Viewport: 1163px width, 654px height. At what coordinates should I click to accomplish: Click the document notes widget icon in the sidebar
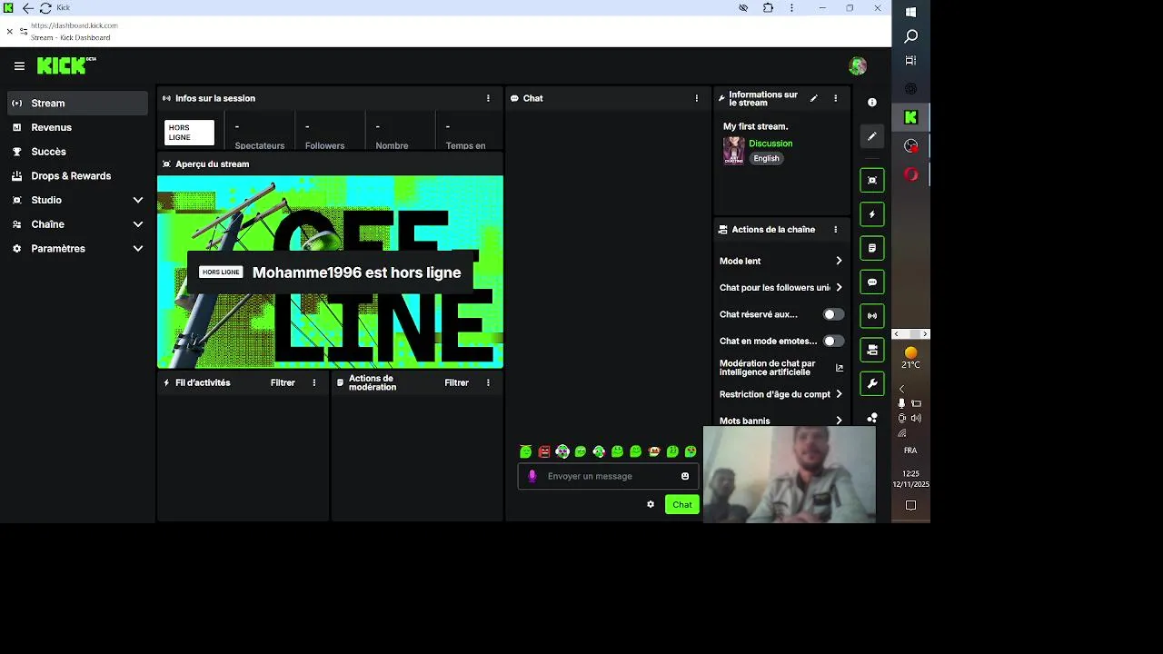click(x=872, y=248)
